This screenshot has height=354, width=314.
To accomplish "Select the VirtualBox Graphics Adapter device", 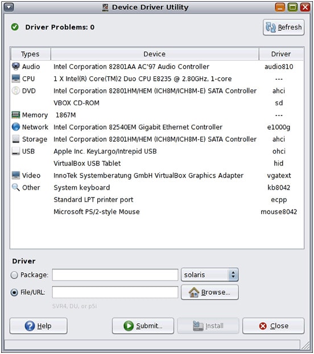I will click(x=148, y=175).
